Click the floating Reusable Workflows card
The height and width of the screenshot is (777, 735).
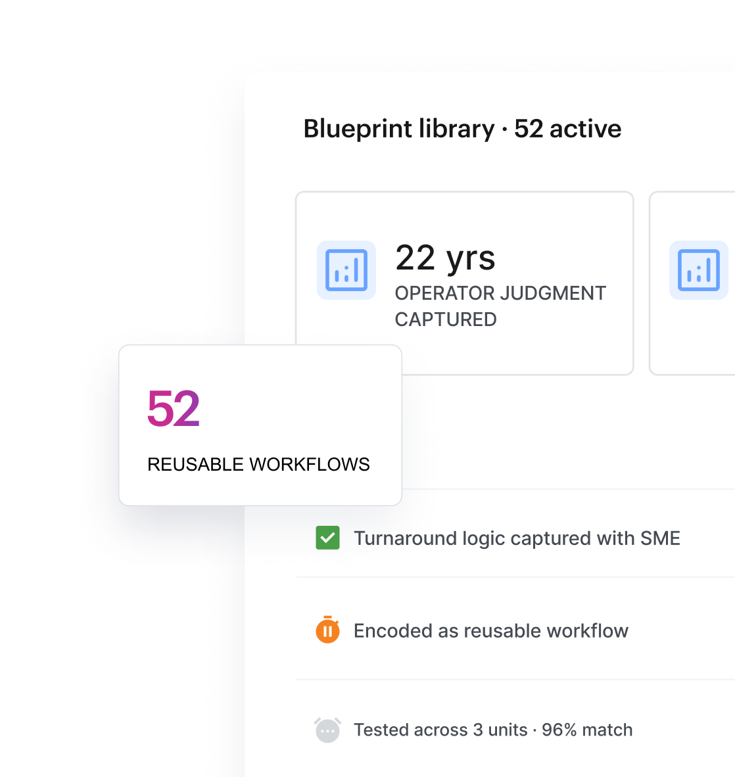pyautogui.click(x=260, y=425)
